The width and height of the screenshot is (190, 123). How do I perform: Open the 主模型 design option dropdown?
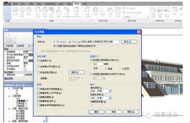coord(136,17)
